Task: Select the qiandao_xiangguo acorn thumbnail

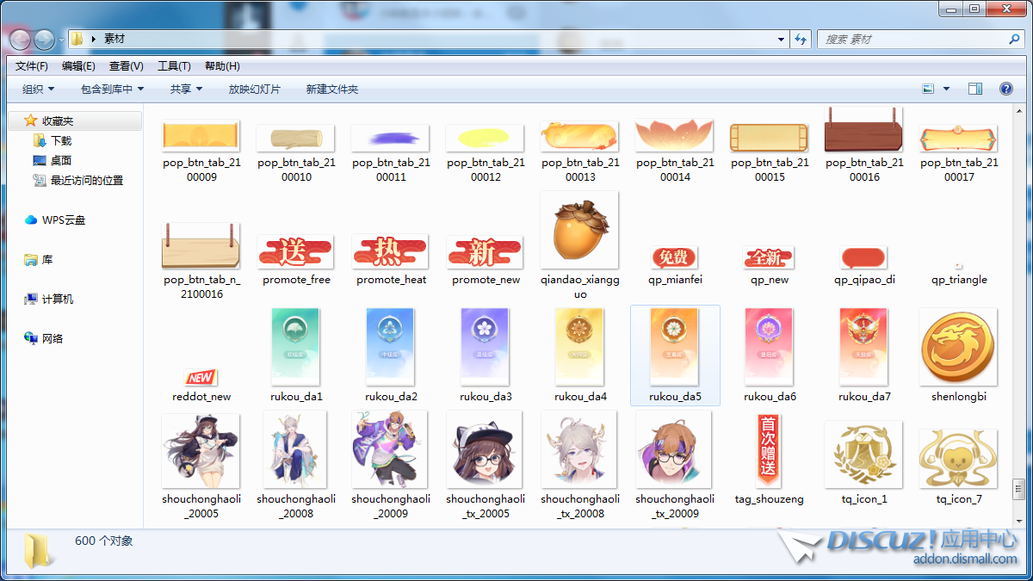Action: point(579,230)
